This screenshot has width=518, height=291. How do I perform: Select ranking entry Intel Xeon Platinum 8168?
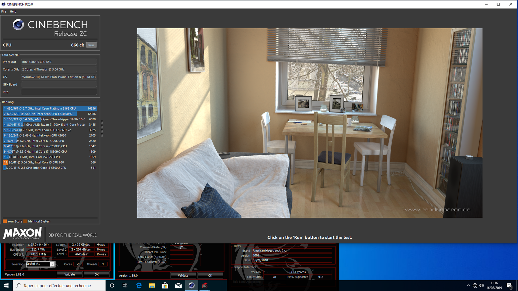tap(50, 109)
